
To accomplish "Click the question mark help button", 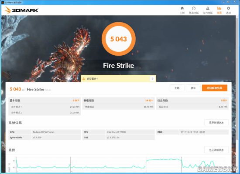I will 152,79.
